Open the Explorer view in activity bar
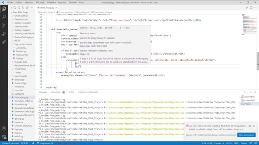 [4, 8]
